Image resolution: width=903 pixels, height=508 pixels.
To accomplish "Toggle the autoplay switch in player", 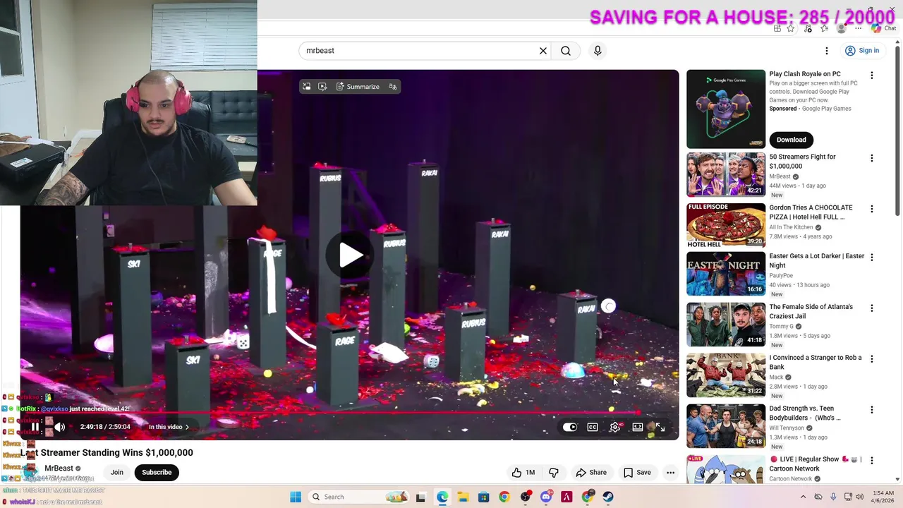I will 570,427.
